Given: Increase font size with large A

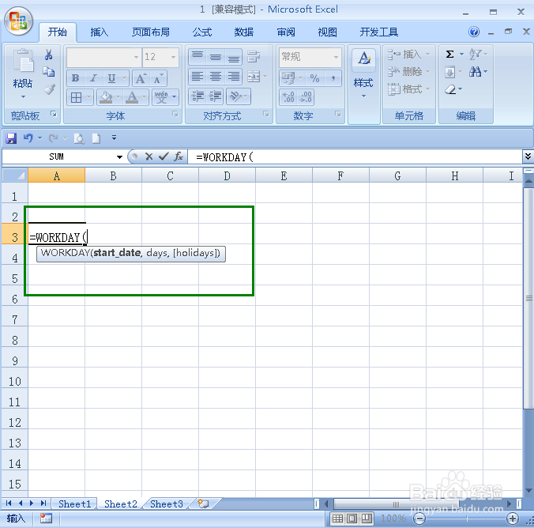Looking at the screenshot, I should [141, 78].
